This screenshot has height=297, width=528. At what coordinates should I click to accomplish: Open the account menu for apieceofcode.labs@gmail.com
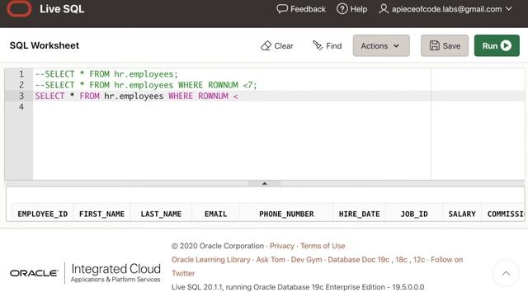(x=445, y=9)
